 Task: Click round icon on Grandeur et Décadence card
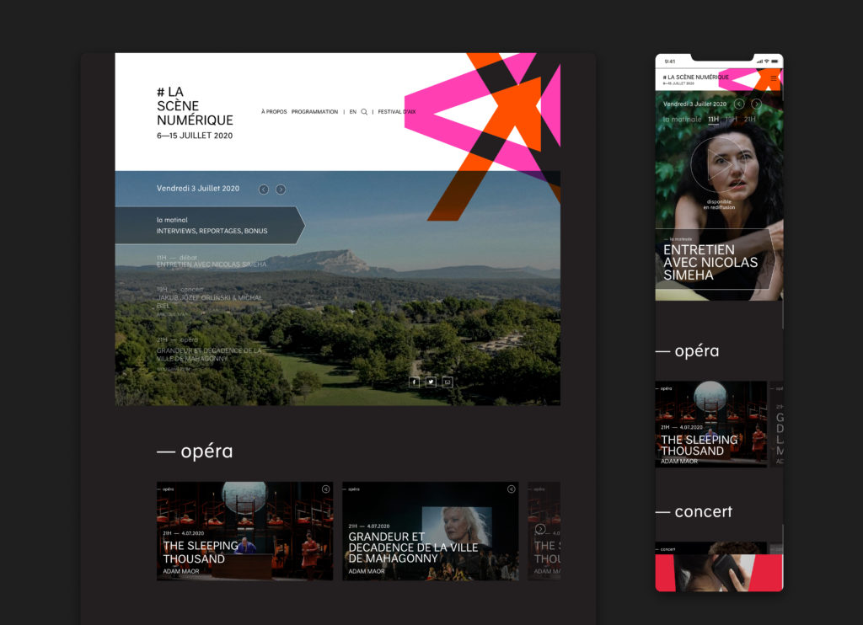[x=511, y=489]
